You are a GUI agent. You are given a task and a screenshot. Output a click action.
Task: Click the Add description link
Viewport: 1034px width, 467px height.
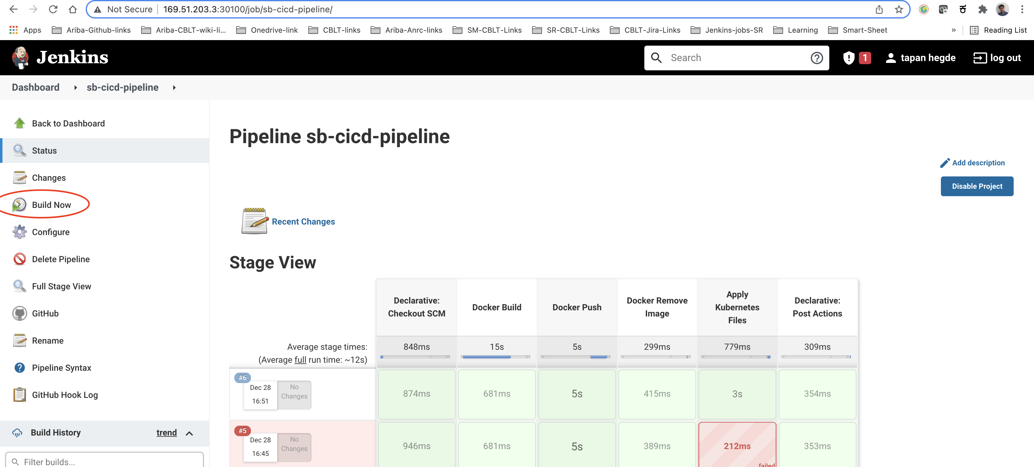click(x=973, y=163)
